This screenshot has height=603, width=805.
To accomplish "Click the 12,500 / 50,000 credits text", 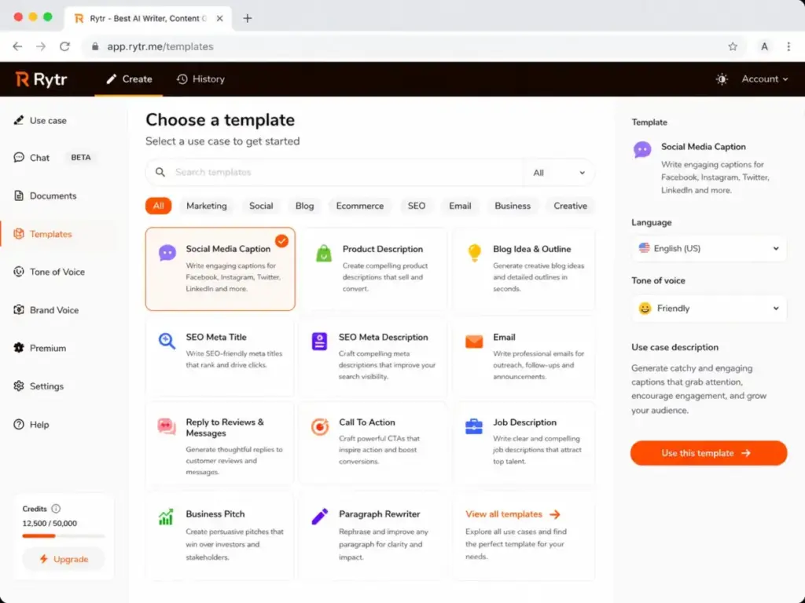I will [50, 524].
